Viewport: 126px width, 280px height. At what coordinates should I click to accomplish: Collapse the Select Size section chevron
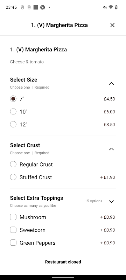coord(111,83)
